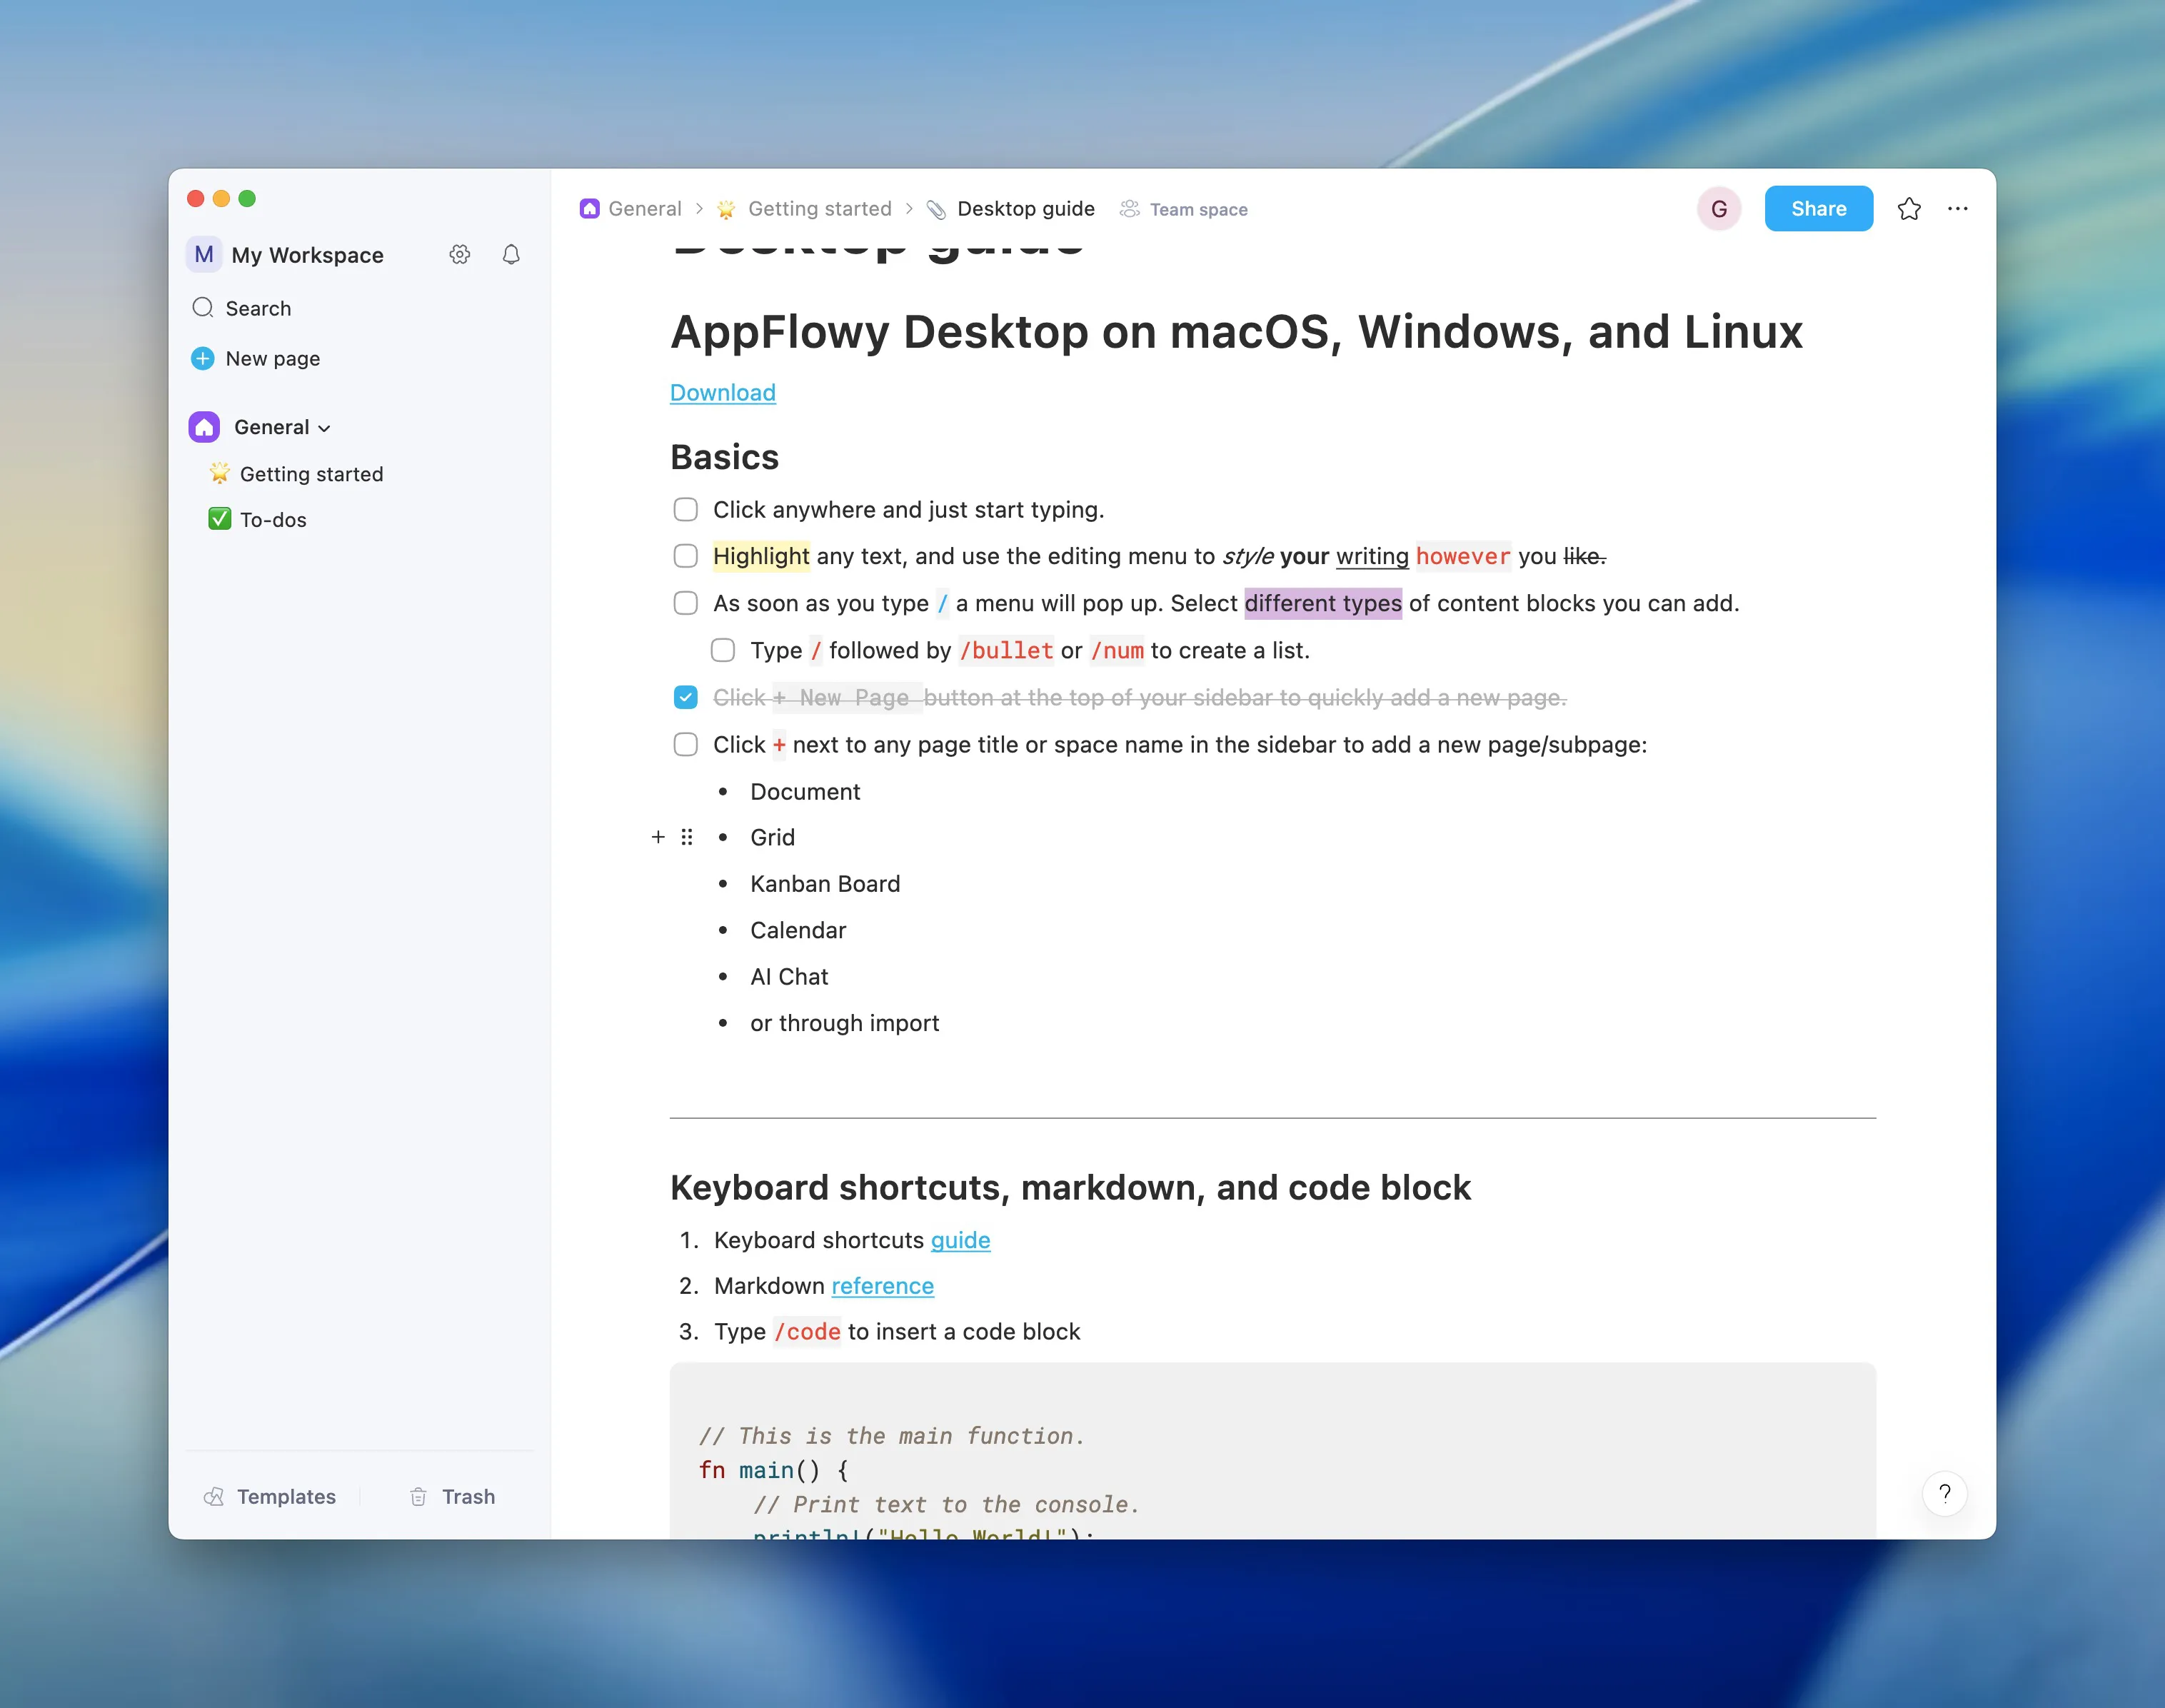This screenshot has width=2165, height=1708.
Task: Open the notifications bell icon
Action: coord(511,255)
